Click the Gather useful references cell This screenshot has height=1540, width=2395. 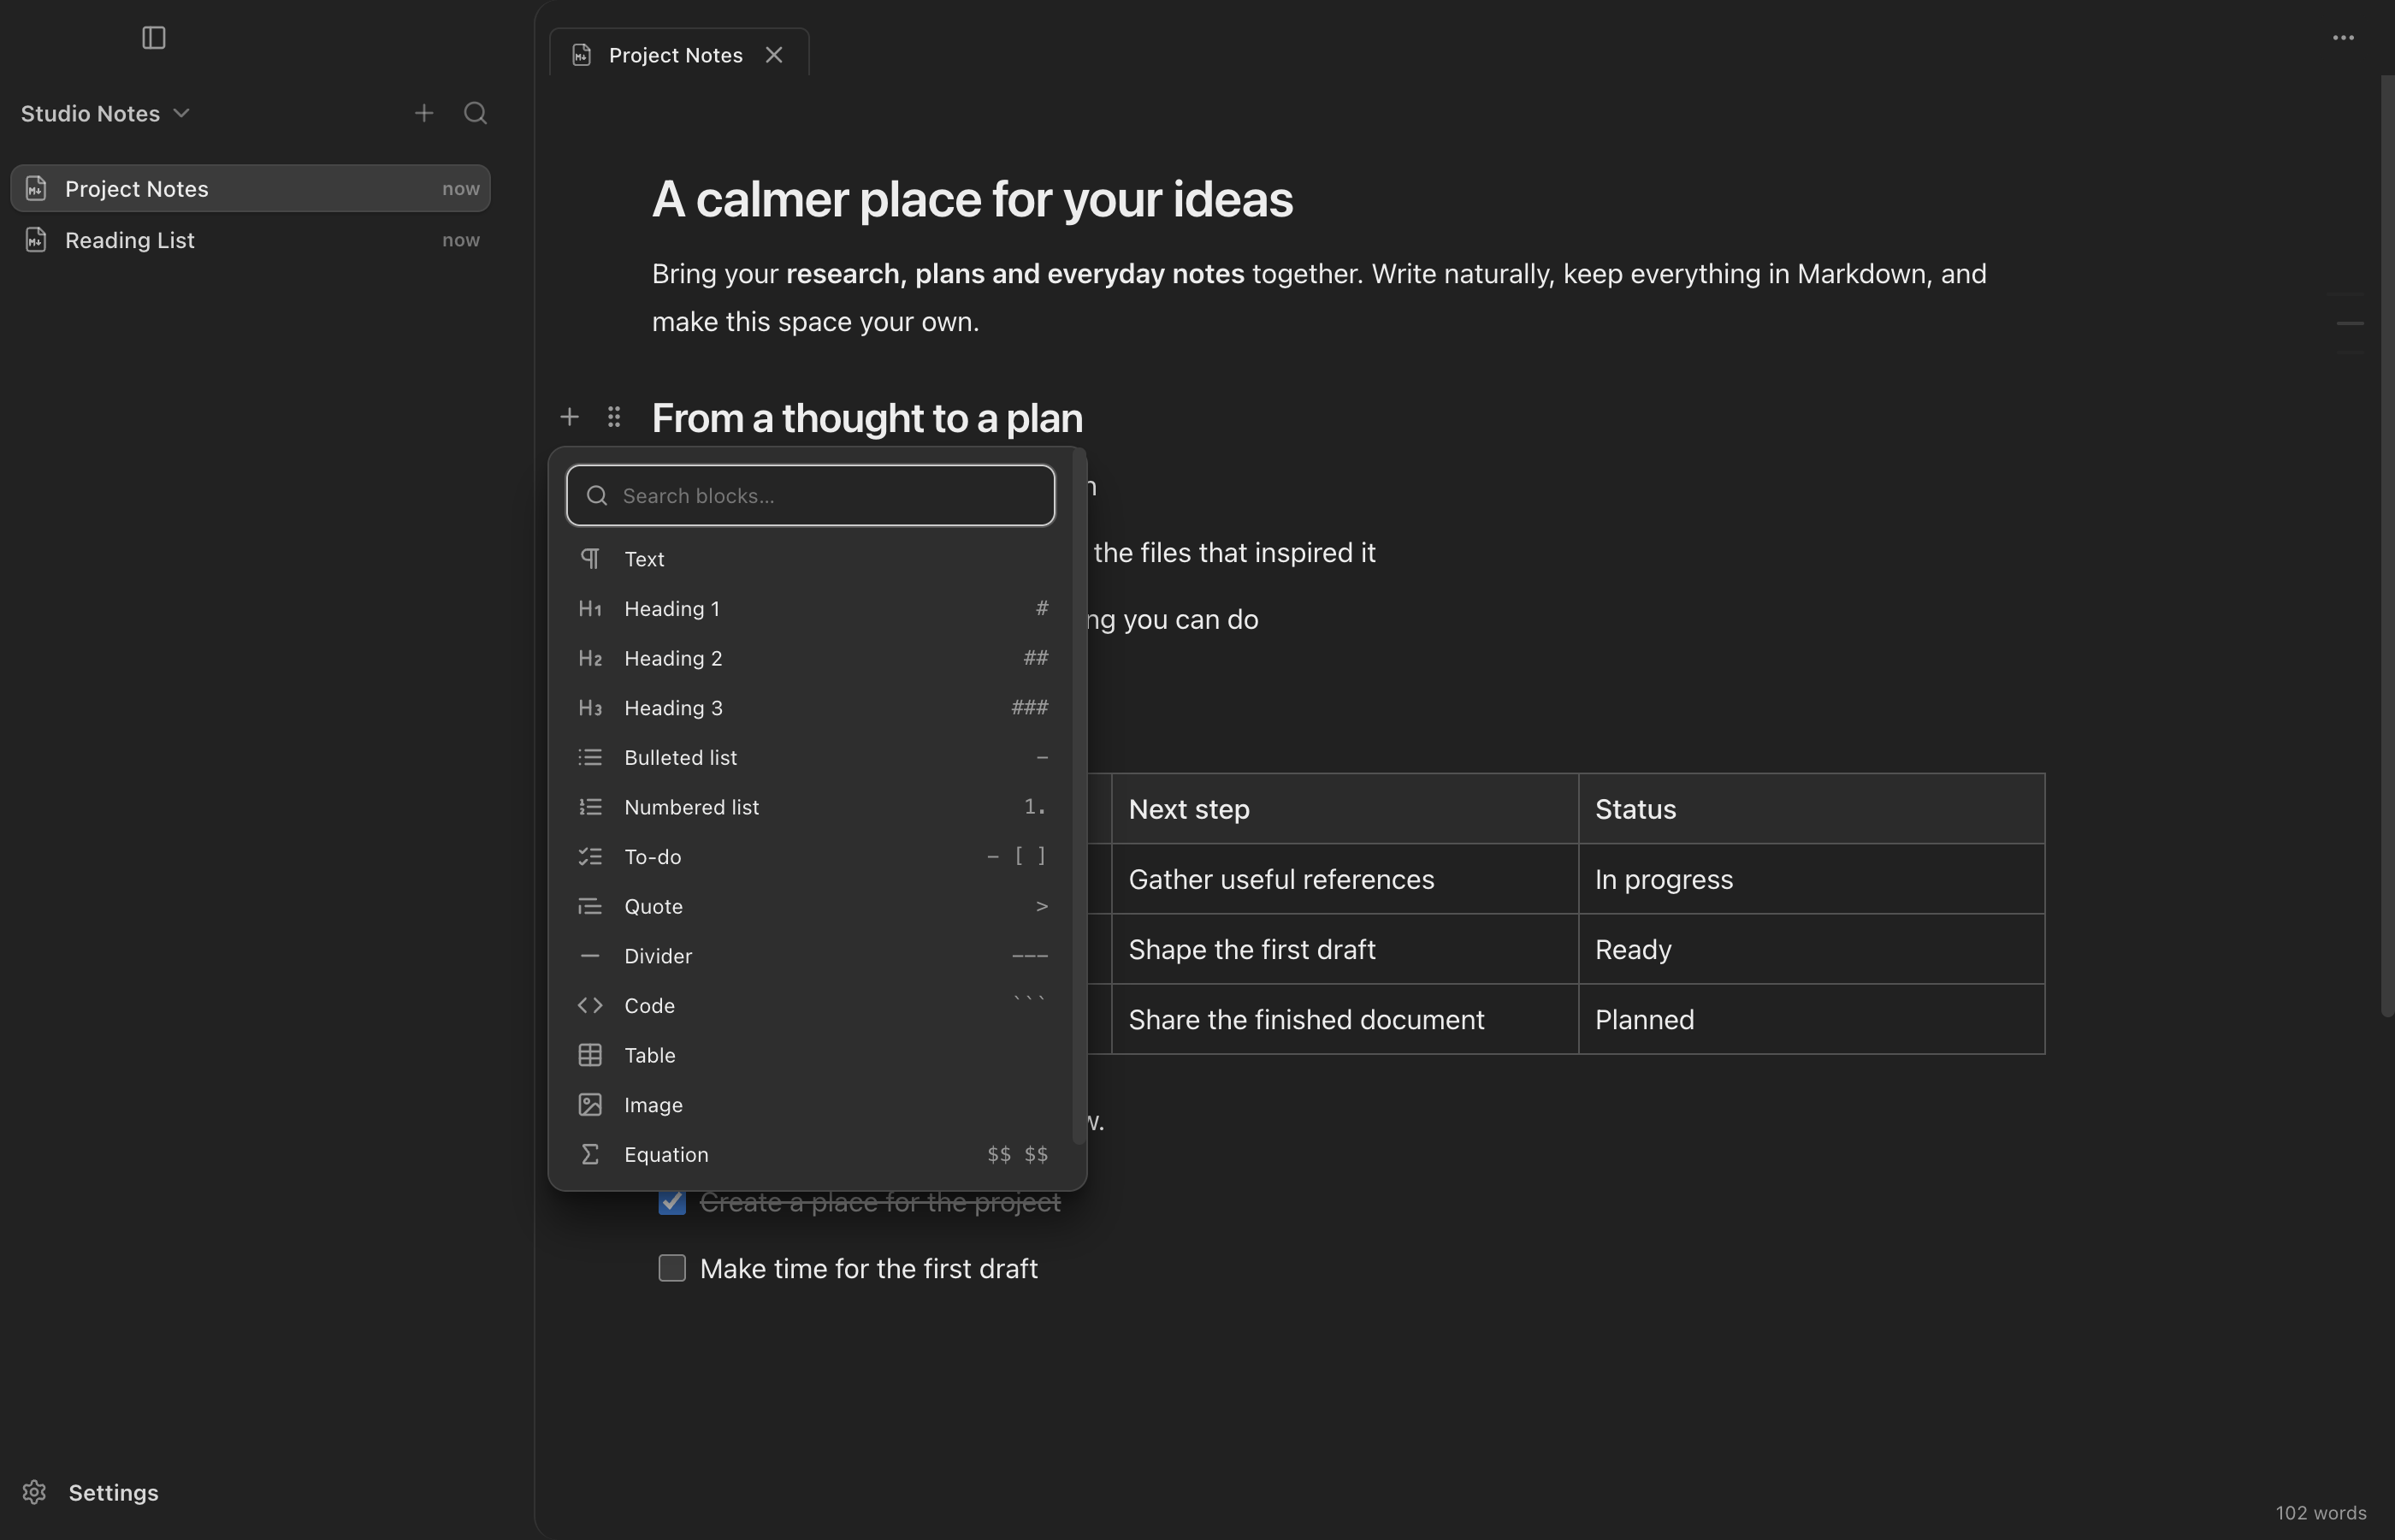click(x=1345, y=879)
